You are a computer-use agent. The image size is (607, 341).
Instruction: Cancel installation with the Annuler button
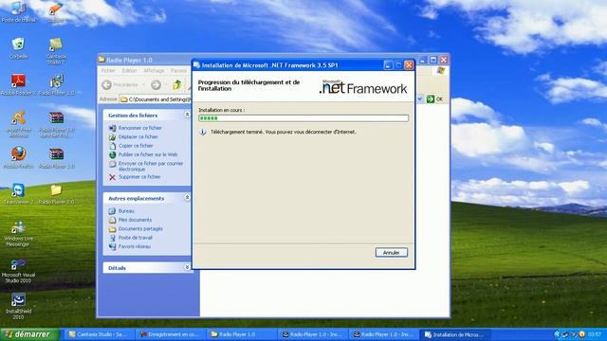(392, 253)
